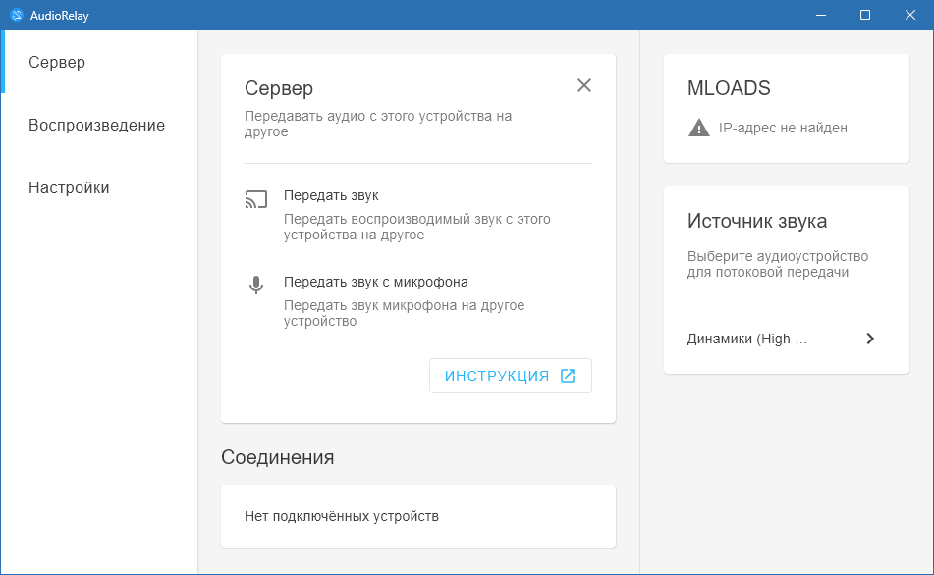Maximize the AudioRelay window

864,15
